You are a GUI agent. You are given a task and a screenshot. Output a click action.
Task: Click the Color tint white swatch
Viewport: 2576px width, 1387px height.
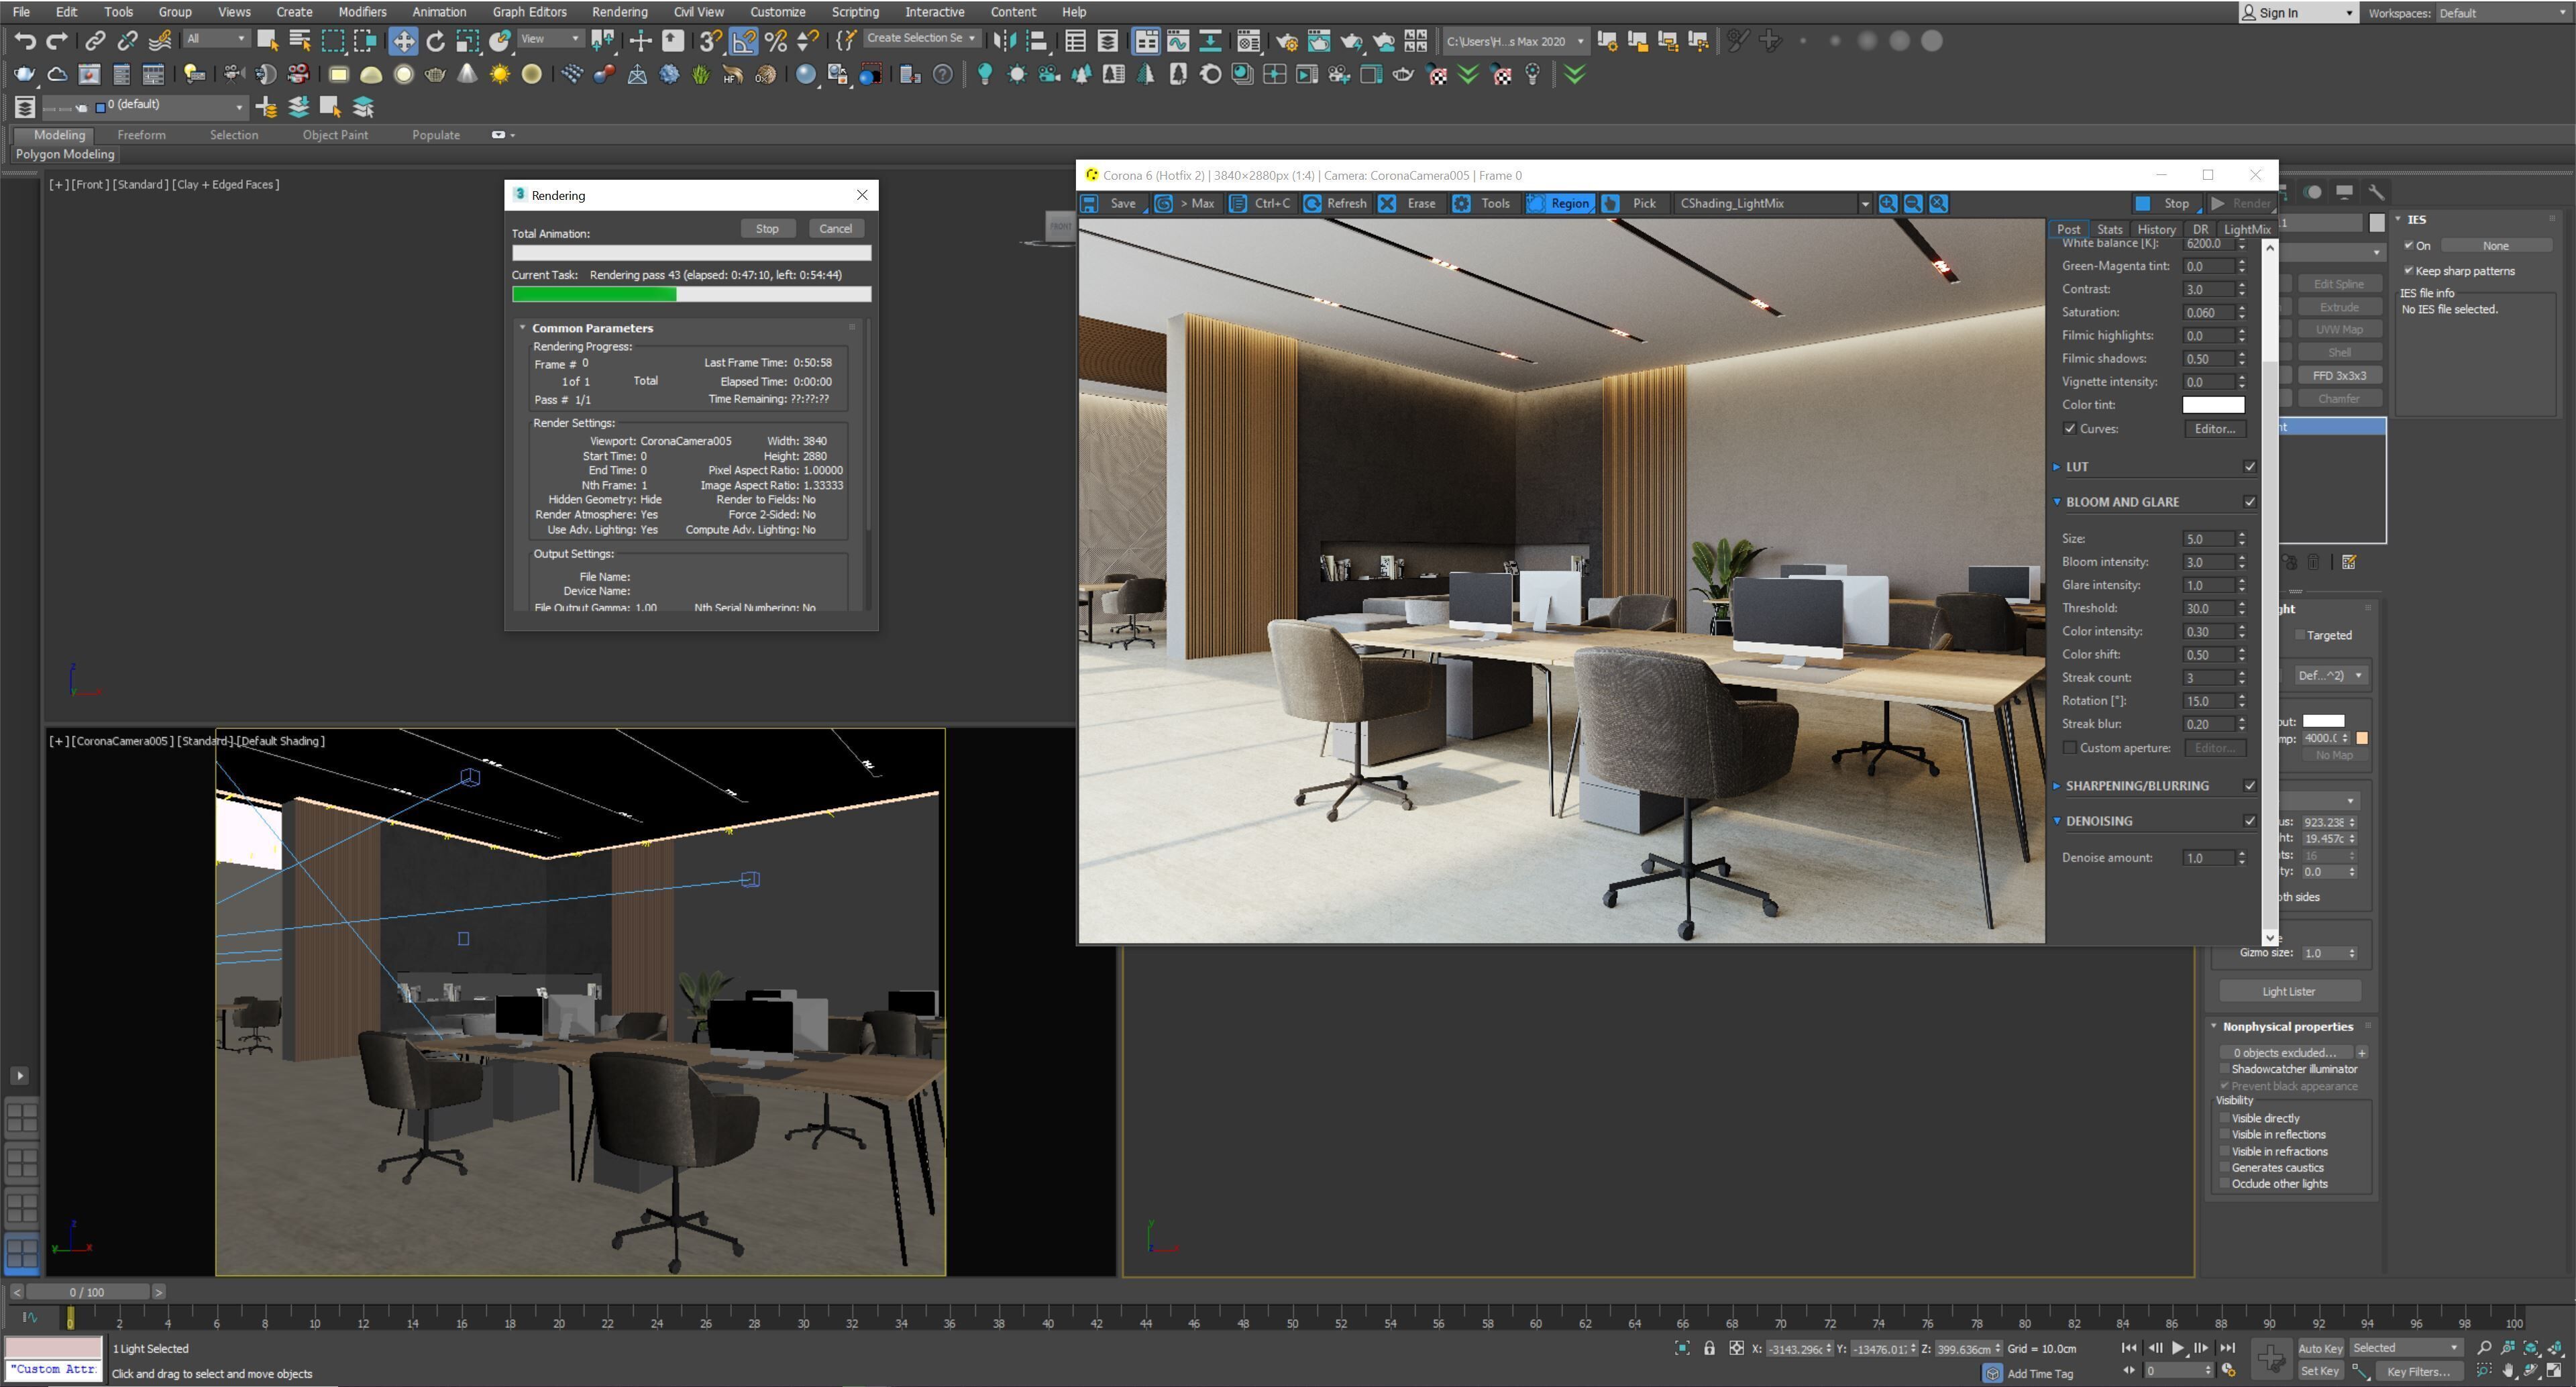coord(2213,405)
